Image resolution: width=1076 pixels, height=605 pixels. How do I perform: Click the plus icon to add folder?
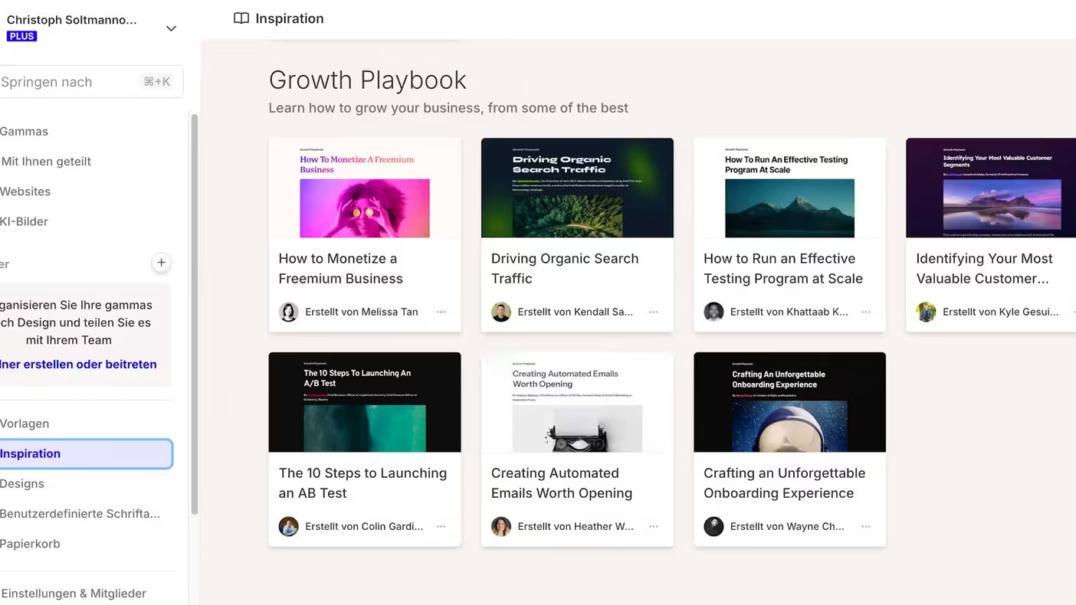[x=161, y=263]
